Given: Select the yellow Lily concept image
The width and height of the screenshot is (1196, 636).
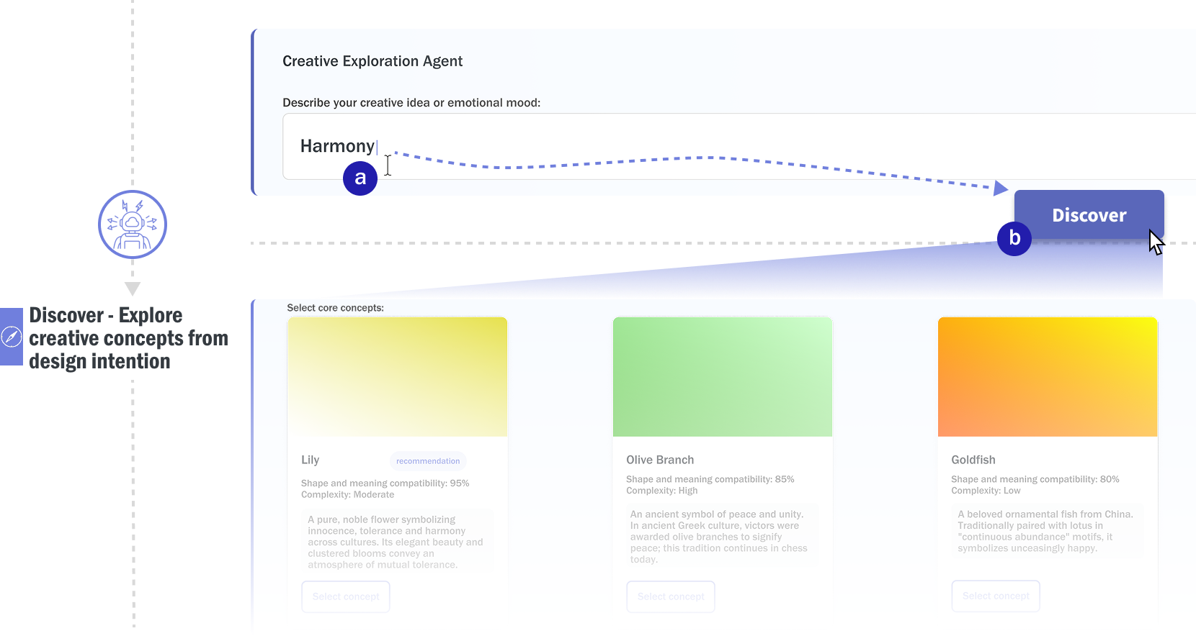Looking at the screenshot, I should click(x=398, y=377).
